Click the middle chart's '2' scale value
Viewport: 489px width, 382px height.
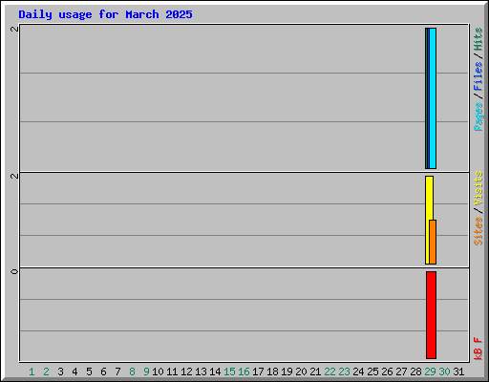(x=14, y=176)
